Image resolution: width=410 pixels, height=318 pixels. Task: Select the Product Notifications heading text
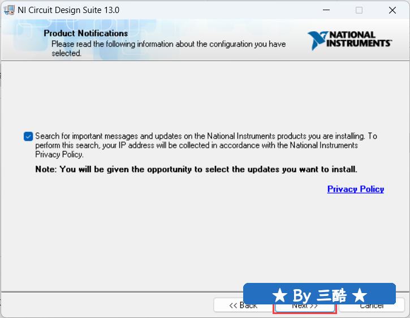[x=86, y=33]
